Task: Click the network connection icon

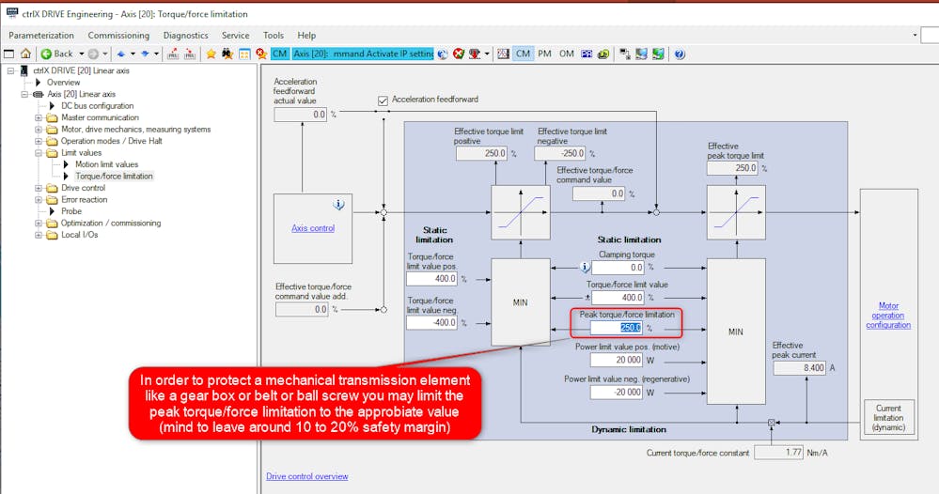Action: pyautogui.click(x=625, y=54)
